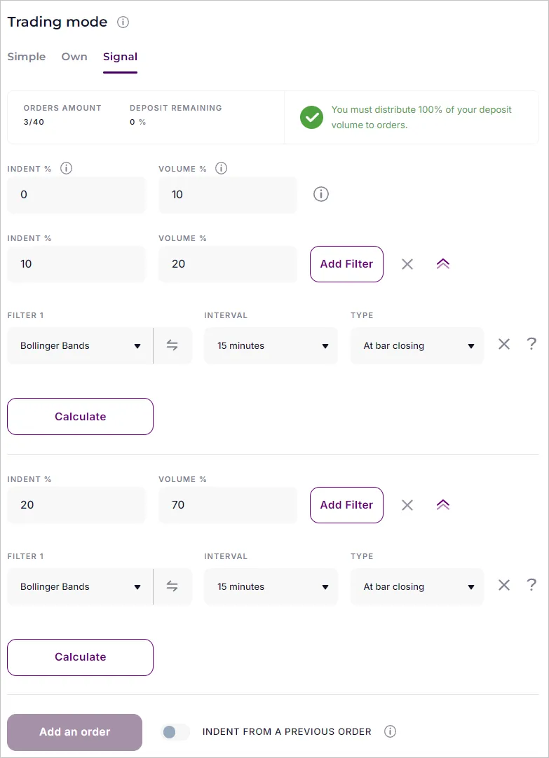Click the info icon next to Indent from a previous order

(390, 731)
